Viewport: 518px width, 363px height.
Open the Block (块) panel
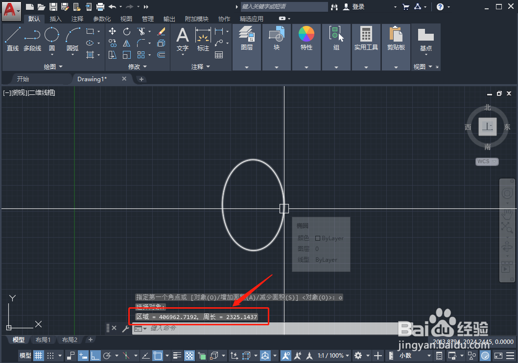pos(277,47)
